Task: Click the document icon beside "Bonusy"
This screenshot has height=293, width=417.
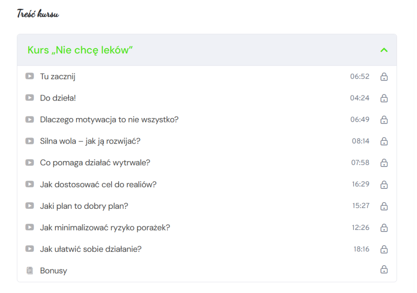Action: [29, 271]
